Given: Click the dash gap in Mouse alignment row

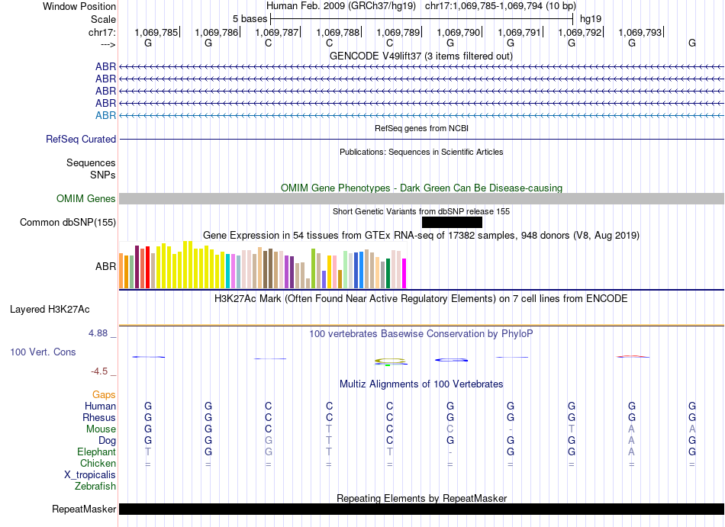Looking at the screenshot, I should [511, 429].
